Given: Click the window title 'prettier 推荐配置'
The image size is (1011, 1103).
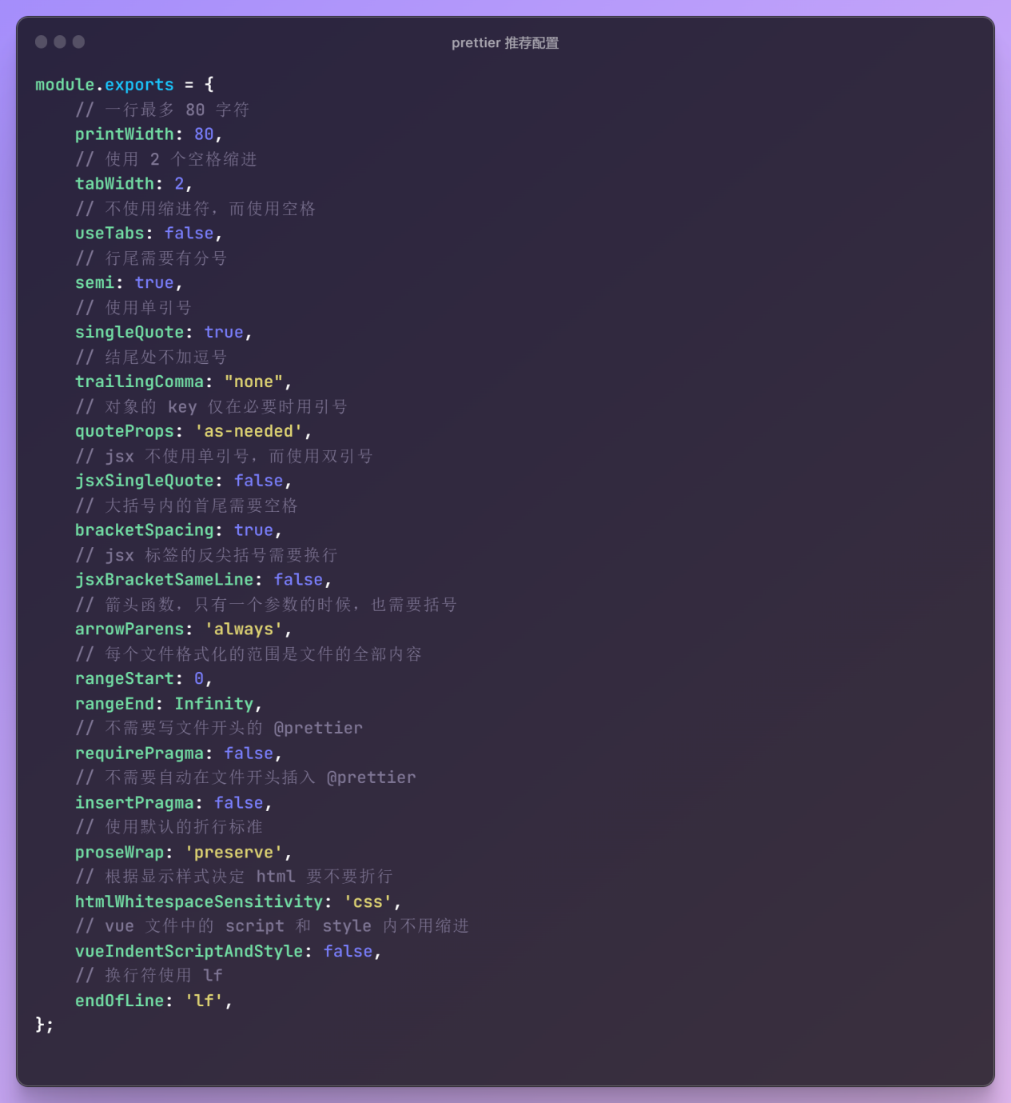Looking at the screenshot, I should coord(505,42).
